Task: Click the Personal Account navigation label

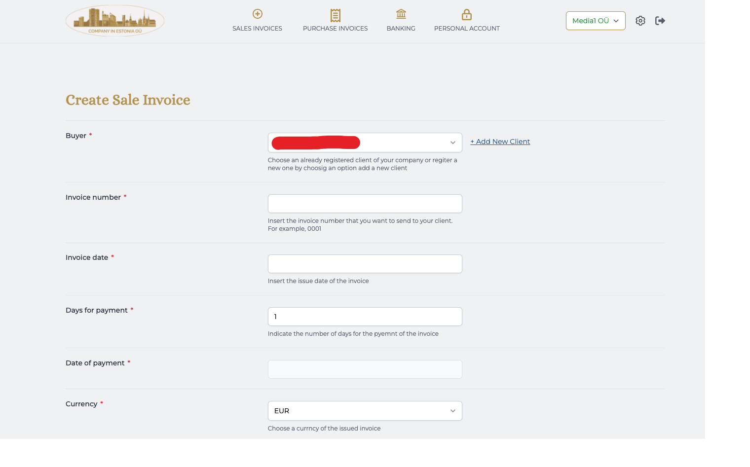Action: 466,28
